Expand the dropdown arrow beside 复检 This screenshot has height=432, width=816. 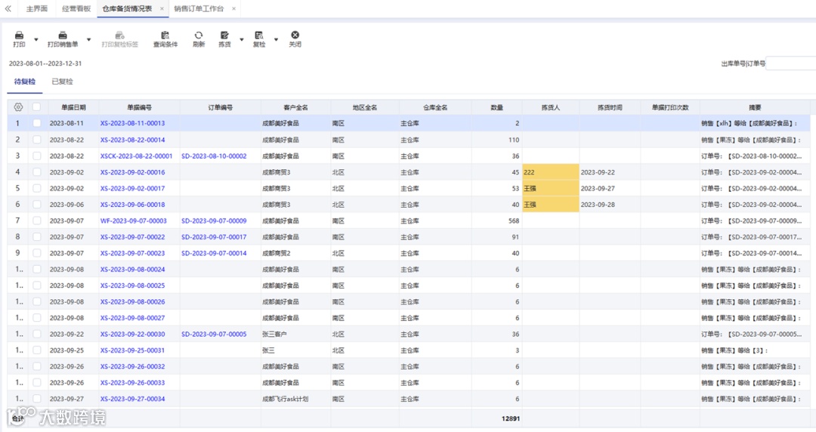point(276,39)
